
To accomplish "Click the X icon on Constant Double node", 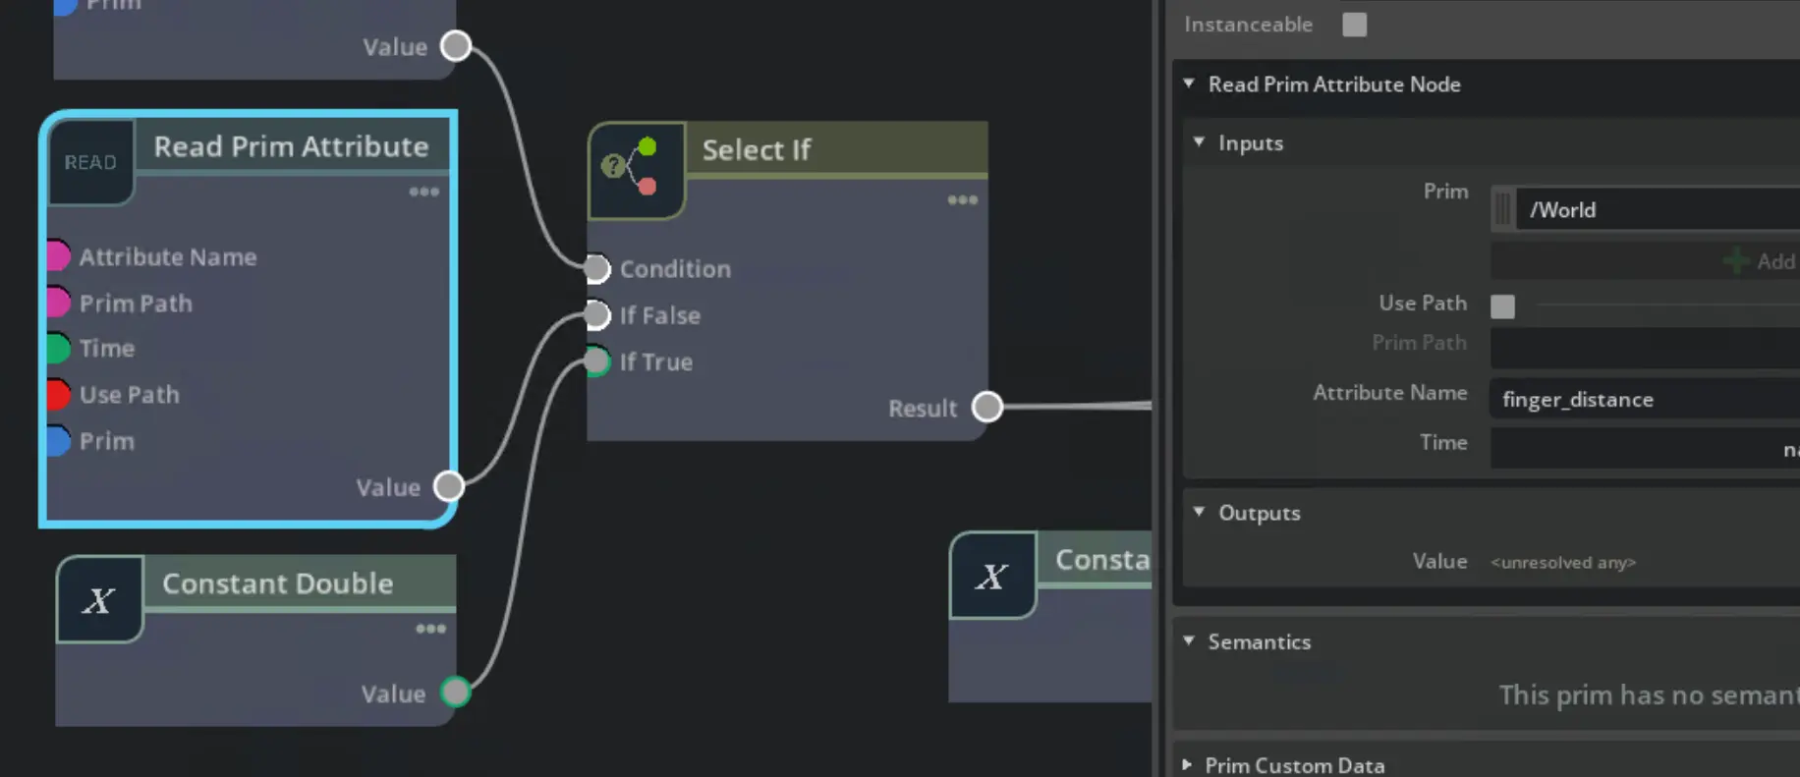I will coord(98,599).
